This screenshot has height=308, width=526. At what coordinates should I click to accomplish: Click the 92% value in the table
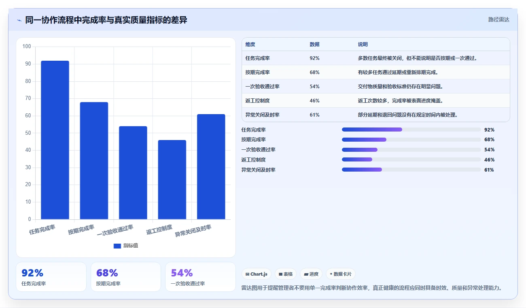pyautogui.click(x=314, y=58)
